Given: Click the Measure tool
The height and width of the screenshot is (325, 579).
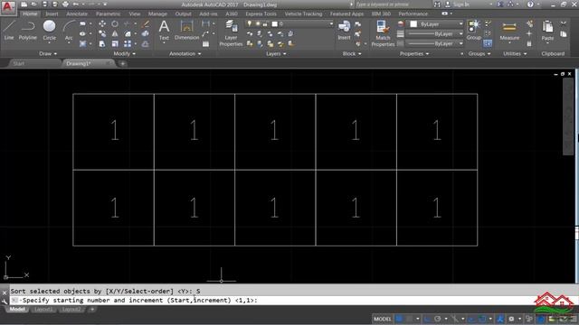Looking at the screenshot, I should [509, 31].
